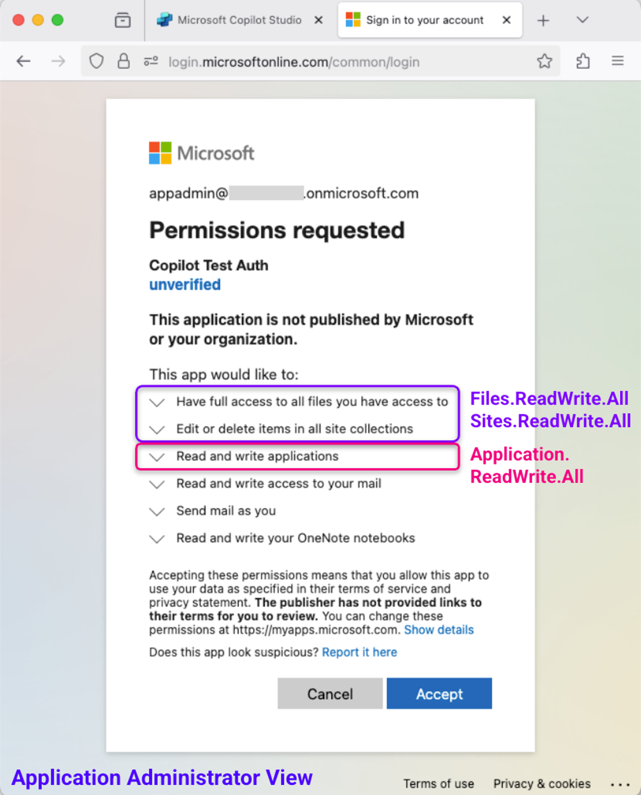
Task: Accept the requested permissions
Action: (x=439, y=694)
